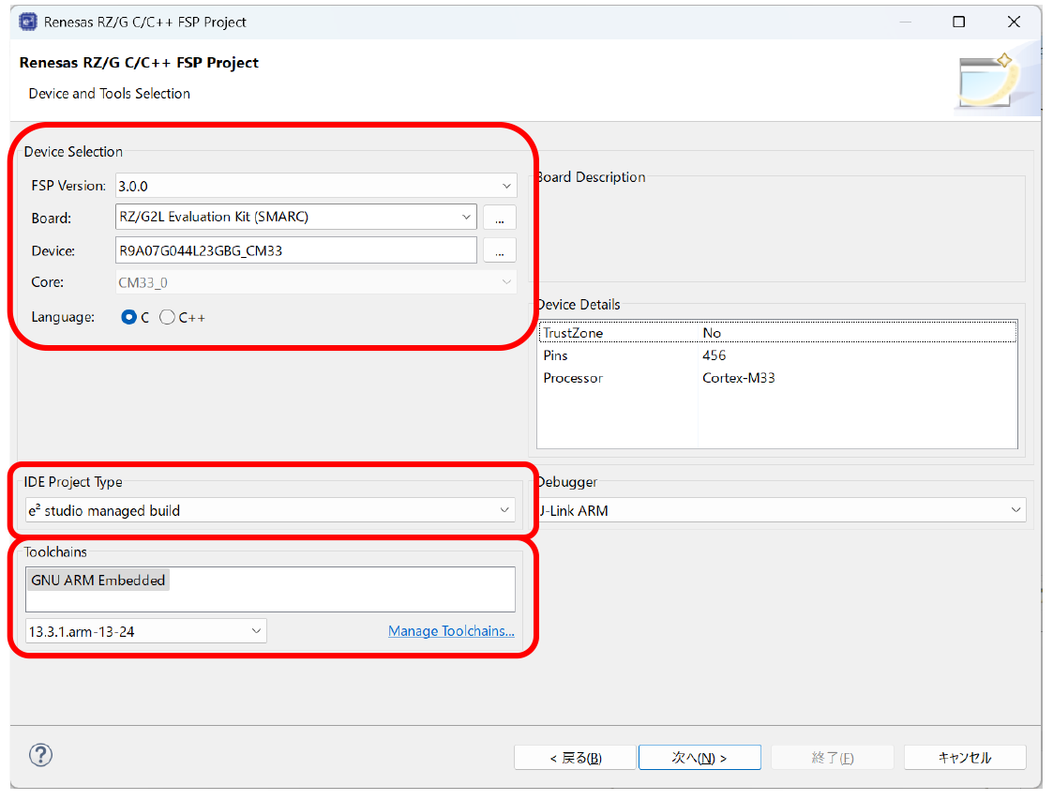Open the IDE Project Type dropdown
Image resolution: width=1053 pixels, height=800 pixels.
[x=270, y=510]
